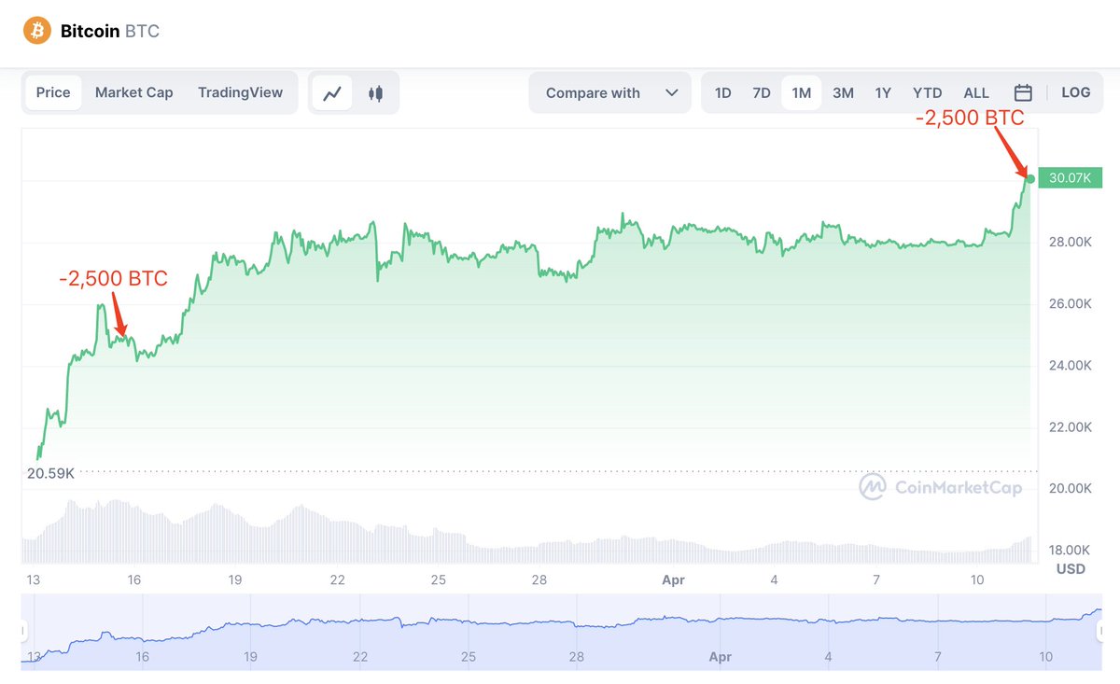Set chart range to 7D
The height and width of the screenshot is (684, 1120).
click(x=762, y=92)
